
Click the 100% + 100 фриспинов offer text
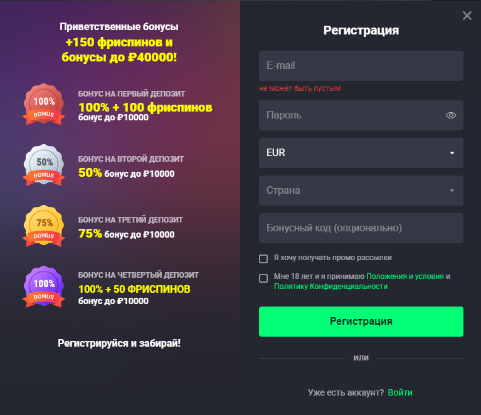tap(145, 107)
